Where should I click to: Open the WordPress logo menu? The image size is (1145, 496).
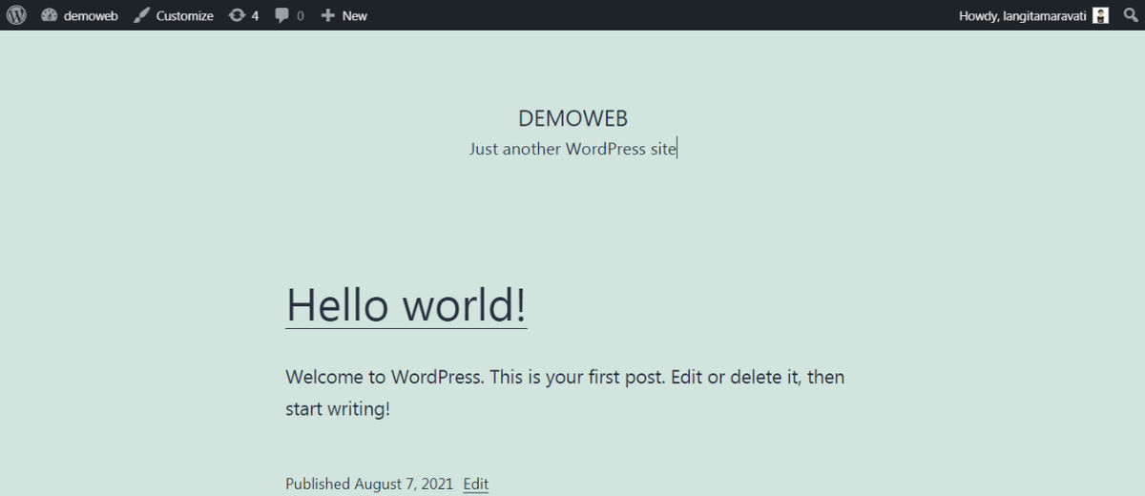[16, 15]
